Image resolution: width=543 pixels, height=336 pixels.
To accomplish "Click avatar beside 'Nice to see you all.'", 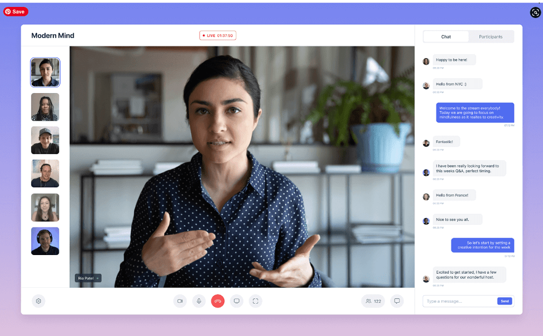I will (426, 221).
